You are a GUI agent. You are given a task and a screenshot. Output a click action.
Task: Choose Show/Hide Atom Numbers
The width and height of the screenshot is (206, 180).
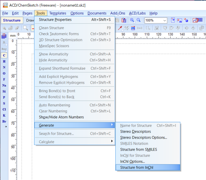pos(75,117)
